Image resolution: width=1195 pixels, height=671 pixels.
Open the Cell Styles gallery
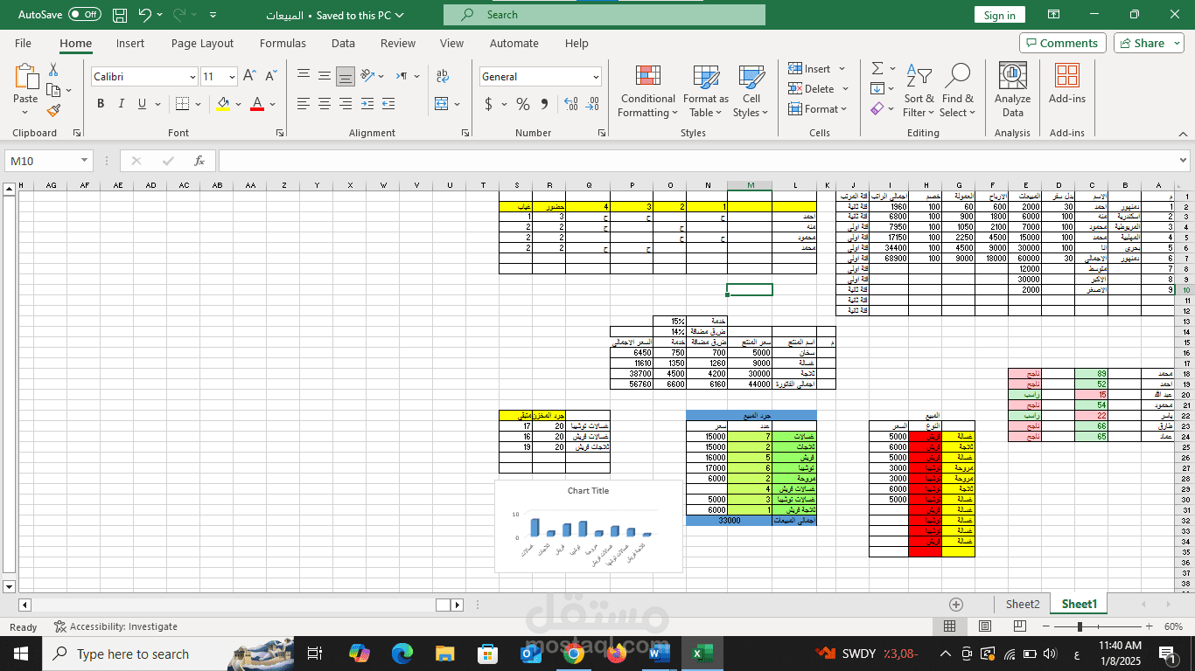[751, 91]
